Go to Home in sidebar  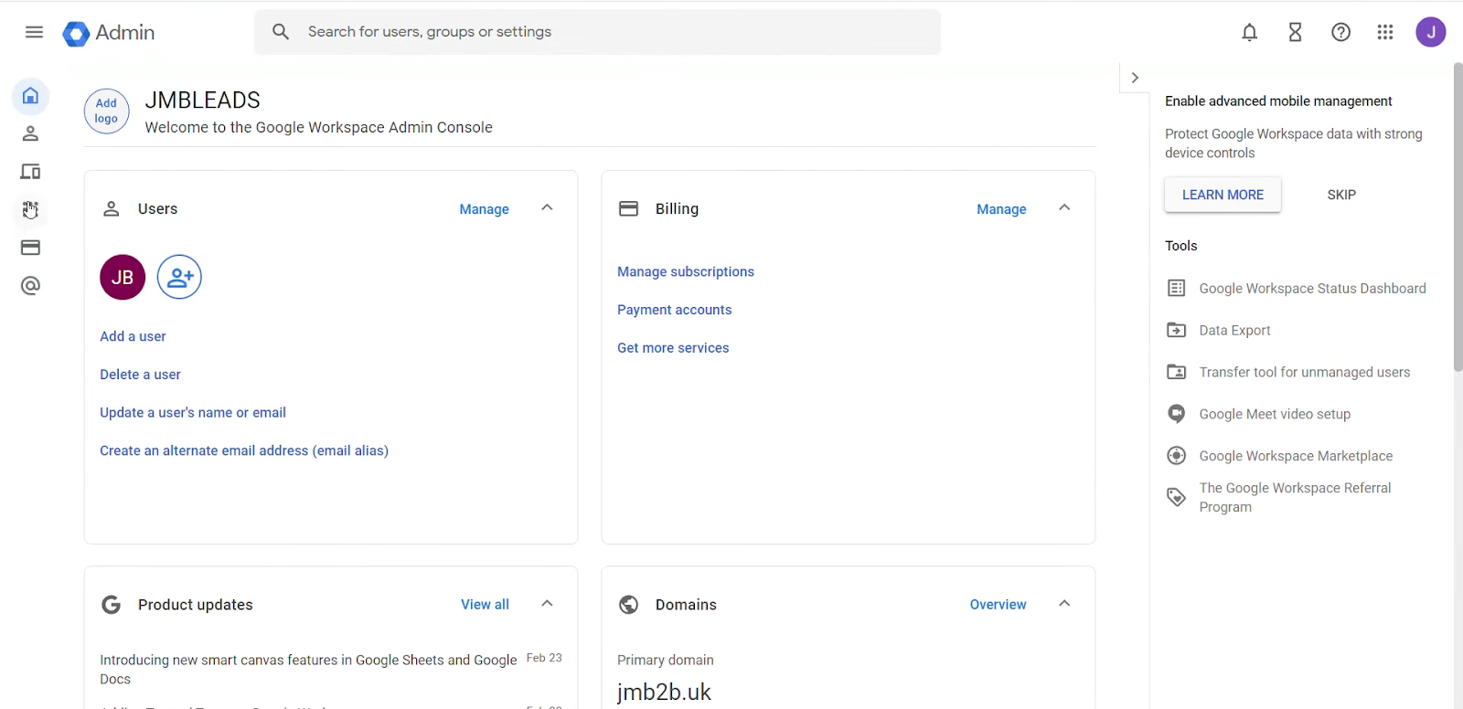(x=30, y=96)
